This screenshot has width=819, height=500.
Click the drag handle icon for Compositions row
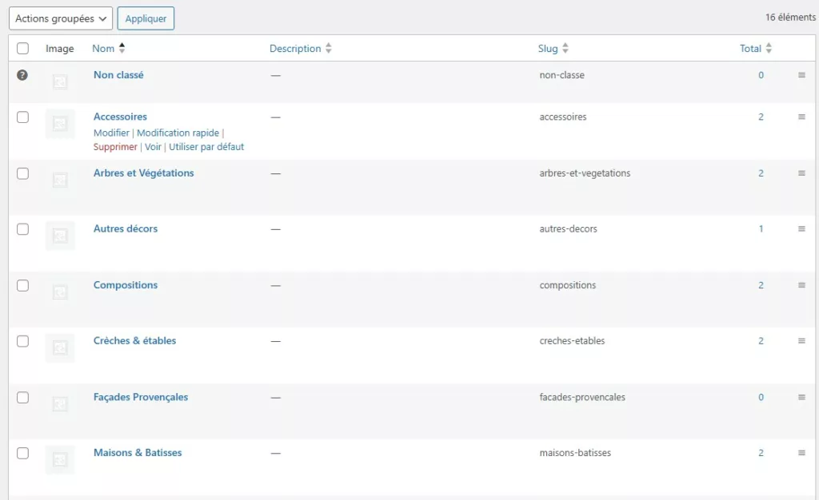tap(801, 285)
